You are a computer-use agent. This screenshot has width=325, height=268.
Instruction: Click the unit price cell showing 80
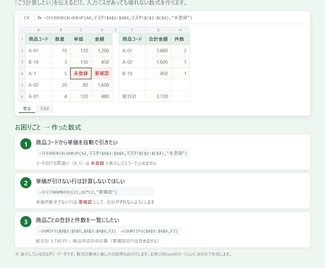[x=81, y=85]
